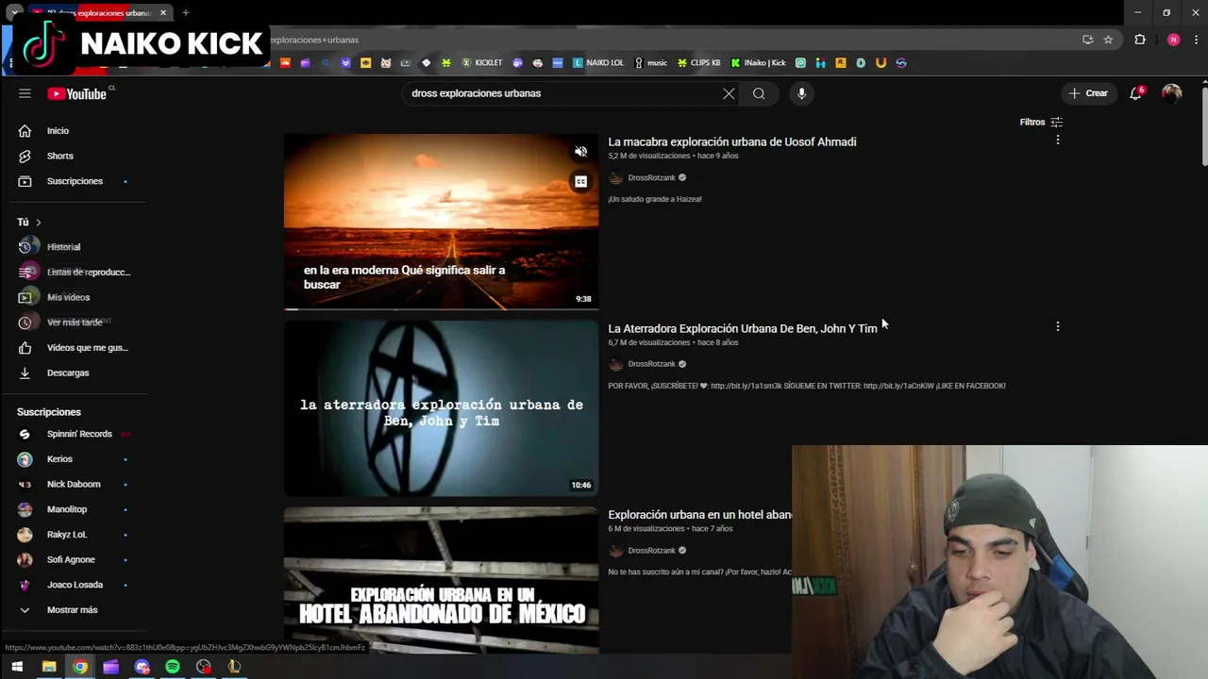Open the Windows Start menu

pyautogui.click(x=17, y=667)
